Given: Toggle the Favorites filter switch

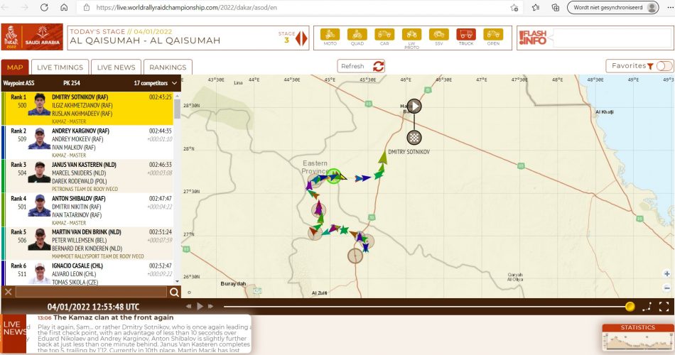Looking at the screenshot, I should point(664,66).
